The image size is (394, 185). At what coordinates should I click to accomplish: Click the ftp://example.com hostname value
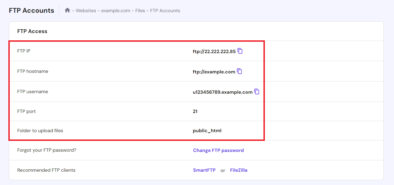(x=213, y=72)
